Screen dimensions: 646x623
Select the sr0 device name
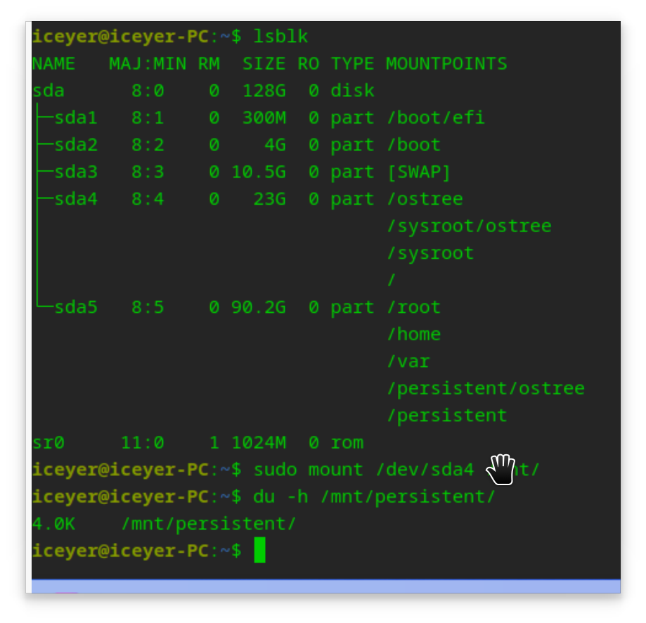(x=49, y=442)
